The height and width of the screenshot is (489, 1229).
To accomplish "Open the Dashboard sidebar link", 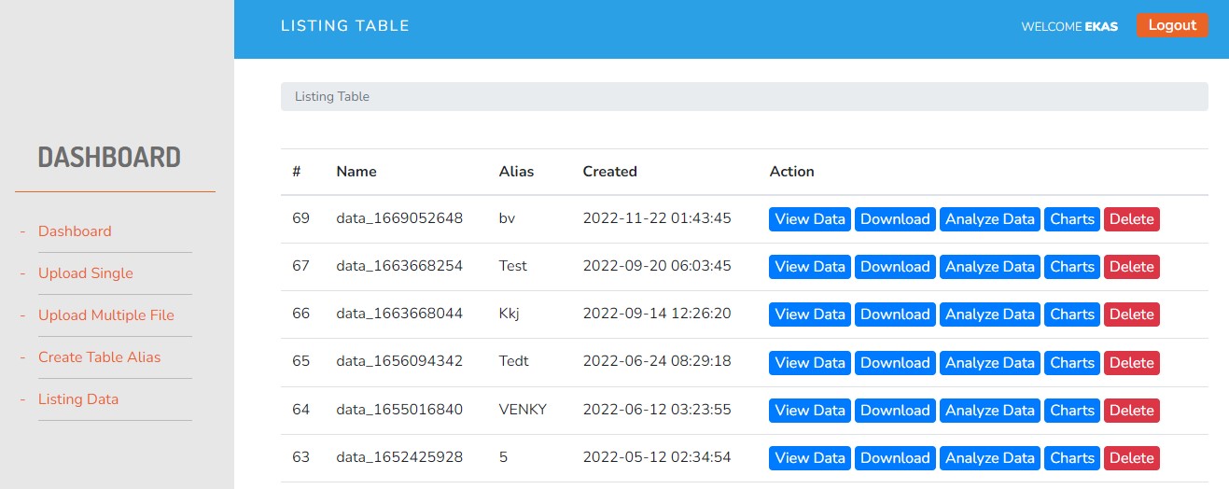I will 75,231.
